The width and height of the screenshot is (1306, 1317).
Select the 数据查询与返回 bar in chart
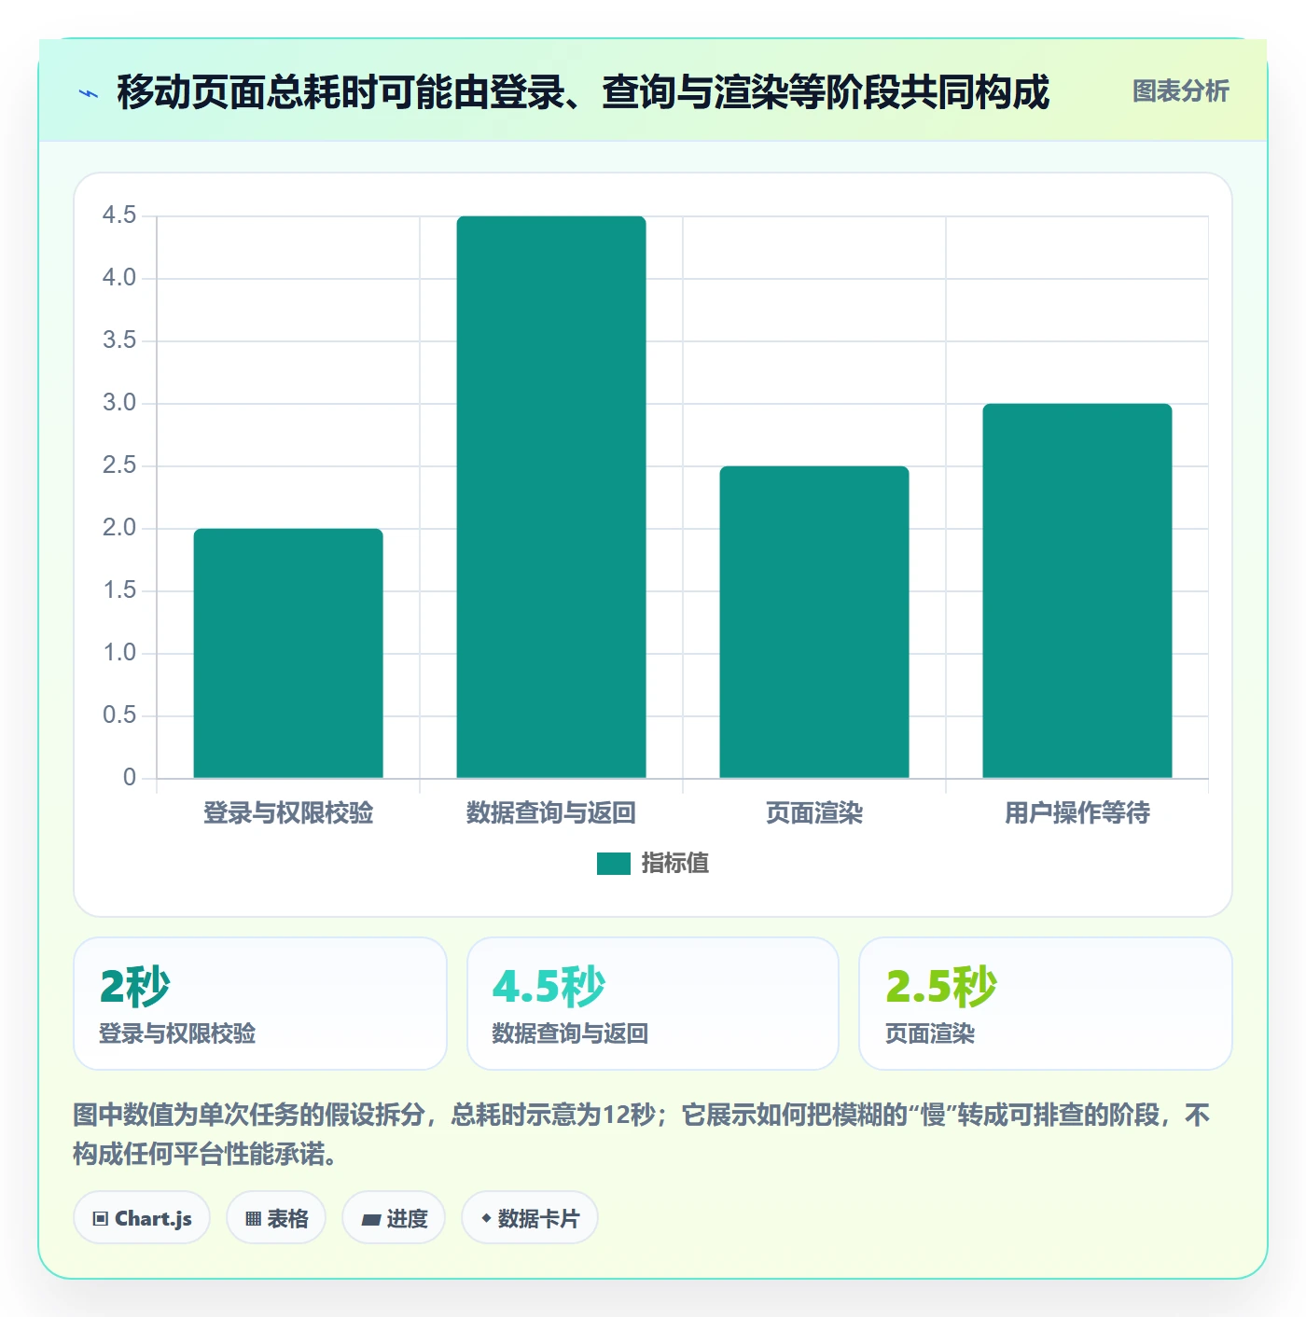click(x=551, y=497)
